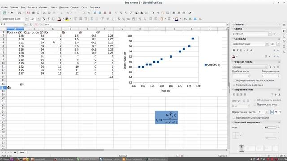This screenshot has width=287, height=161.
Task: Click the Show Draw Functions icon
Action: pyautogui.click(x=190, y=13)
